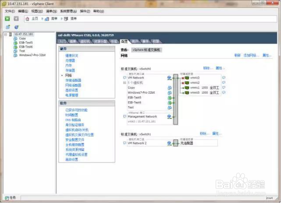Click the vmnic3 adapter icon
The image size is (281, 203).
tap(187, 78)
